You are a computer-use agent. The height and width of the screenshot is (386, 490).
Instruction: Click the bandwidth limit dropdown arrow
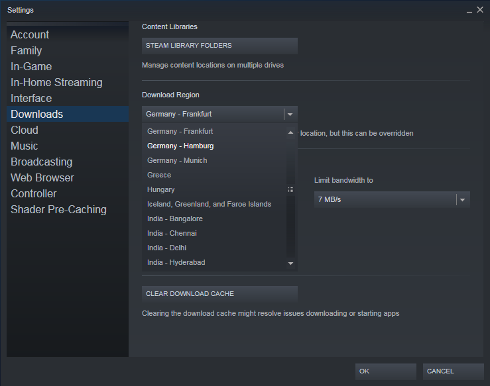(x=463, y=200)
